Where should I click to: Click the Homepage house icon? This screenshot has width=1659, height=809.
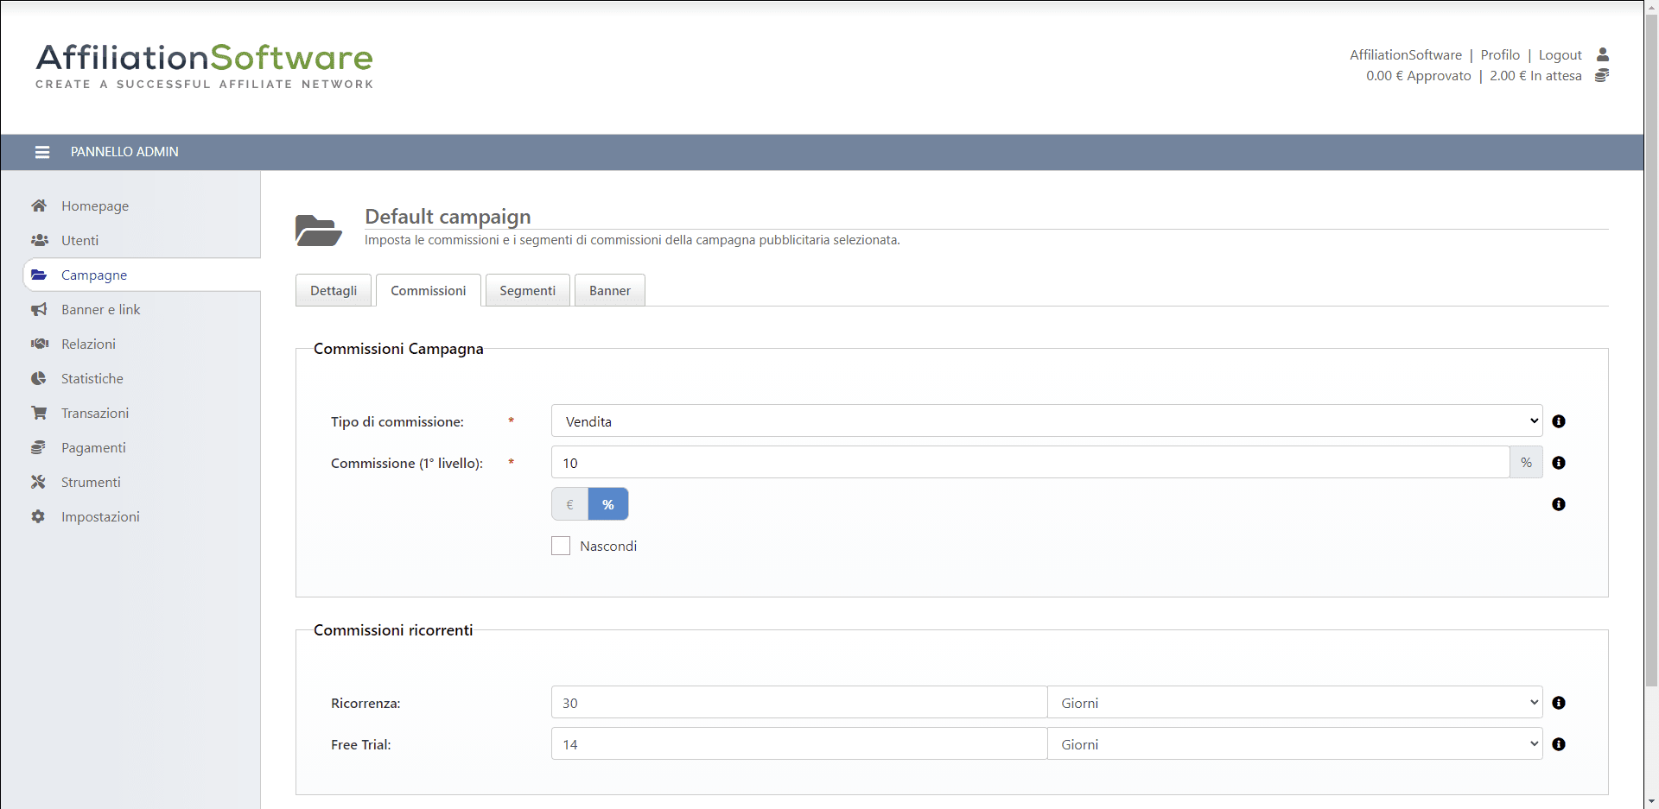click(39, 205)
